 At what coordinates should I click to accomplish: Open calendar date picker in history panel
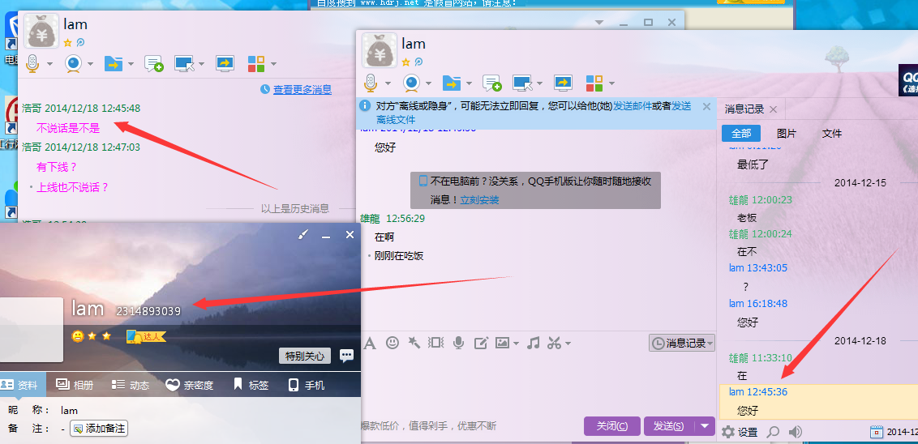pos(877,432)
